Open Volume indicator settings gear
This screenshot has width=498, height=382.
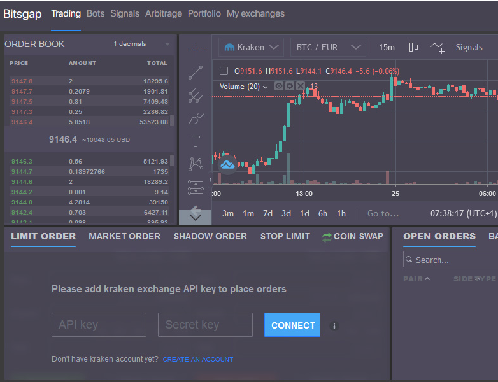[289, 86]
